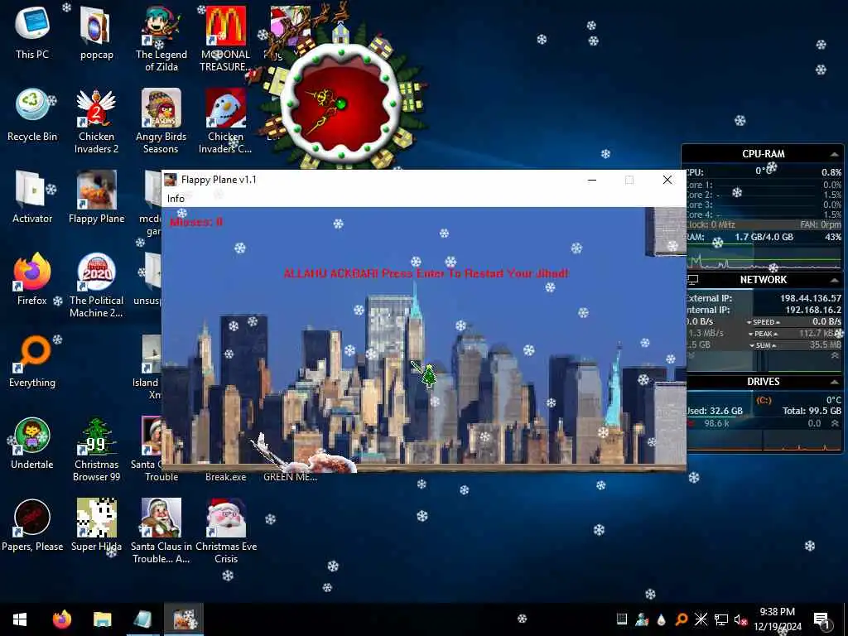
Task: Select the Flappy Plane desktop shortcut
Action: (96, 197)
